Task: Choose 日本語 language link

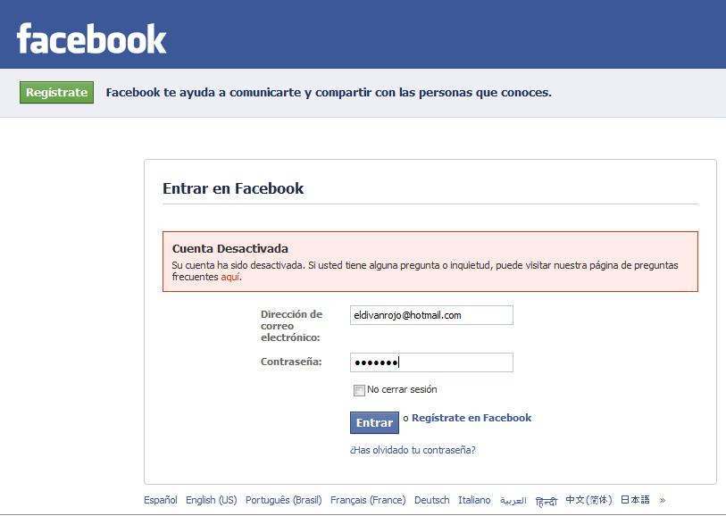Action: pos(635,500)
